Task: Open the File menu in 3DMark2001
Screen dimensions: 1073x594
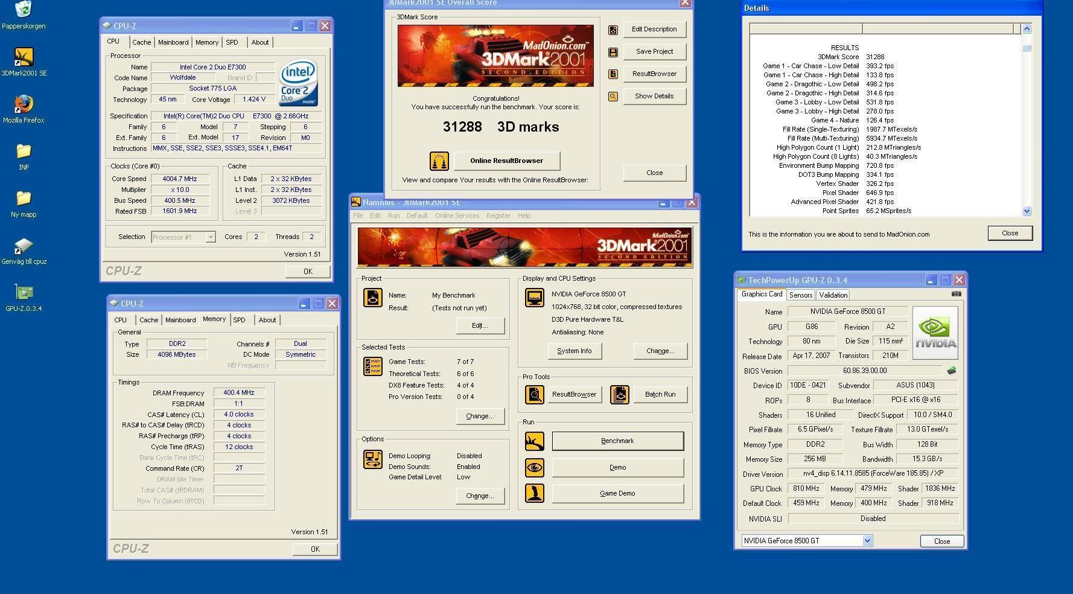Action: (x=358, y=216)
